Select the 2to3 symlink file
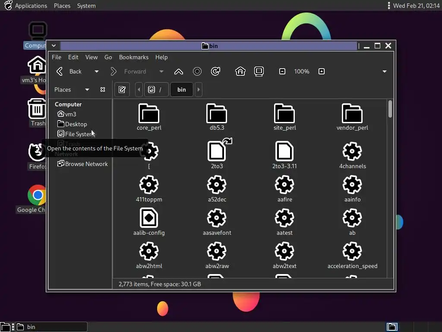This screenshot has width=442, height=332. (x=217, y=154)
